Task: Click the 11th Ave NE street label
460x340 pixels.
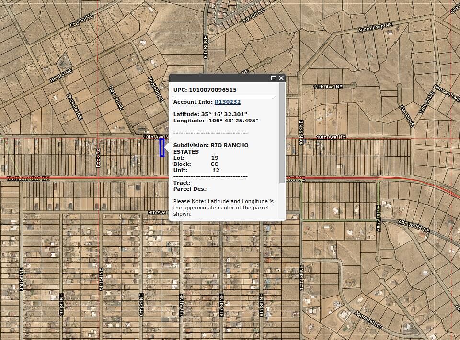Action: click(x=329, y=87)
